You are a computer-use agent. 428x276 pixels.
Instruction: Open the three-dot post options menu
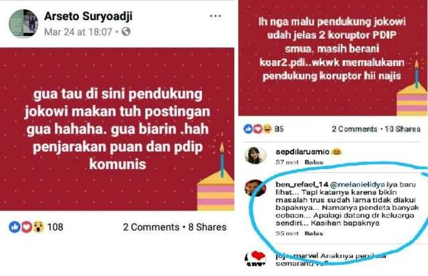click(x=215, y=16)
